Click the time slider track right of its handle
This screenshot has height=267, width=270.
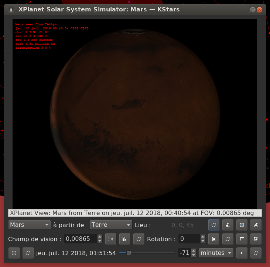tap(153, 253)
